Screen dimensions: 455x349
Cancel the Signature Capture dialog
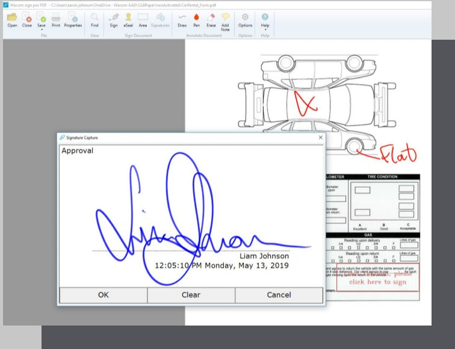click(x=279, y=295)
